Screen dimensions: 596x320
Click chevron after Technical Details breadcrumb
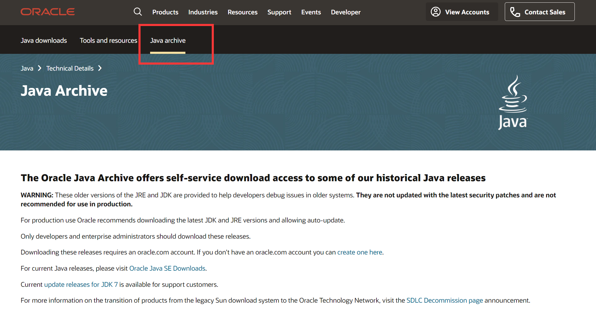pos(100,68)
